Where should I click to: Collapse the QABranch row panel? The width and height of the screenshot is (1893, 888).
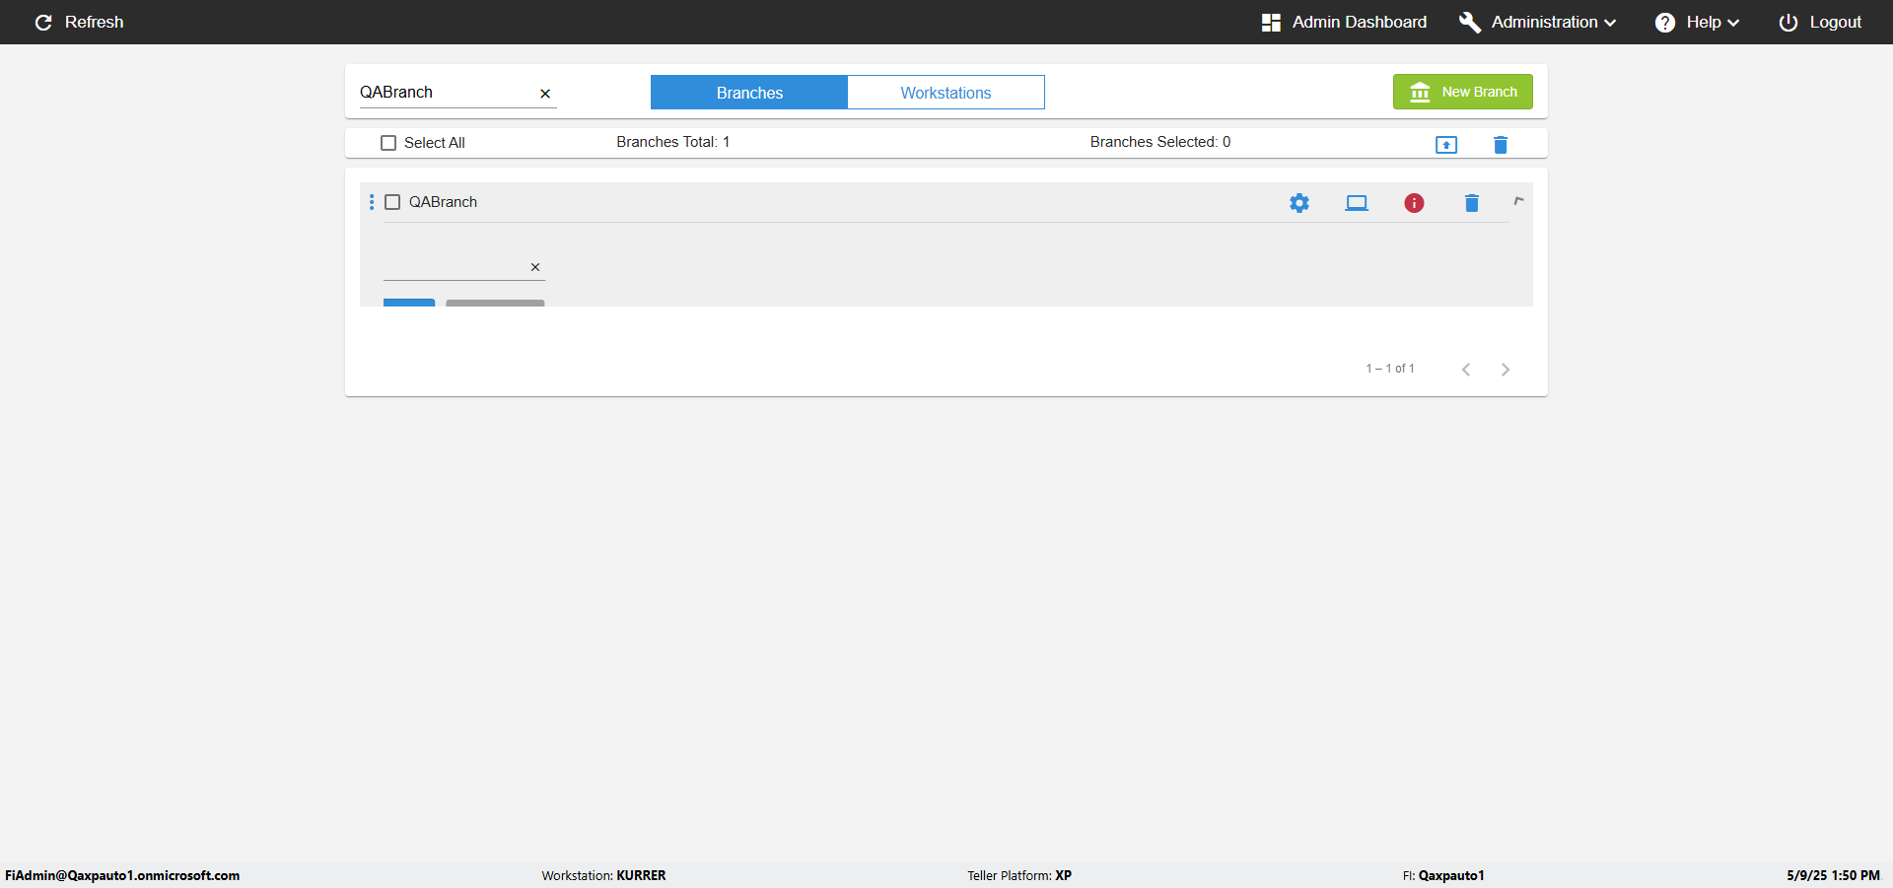pos(1518,201)
